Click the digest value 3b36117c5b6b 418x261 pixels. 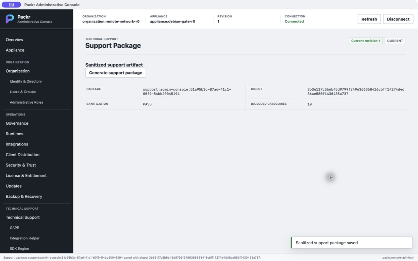pos(356,91)
